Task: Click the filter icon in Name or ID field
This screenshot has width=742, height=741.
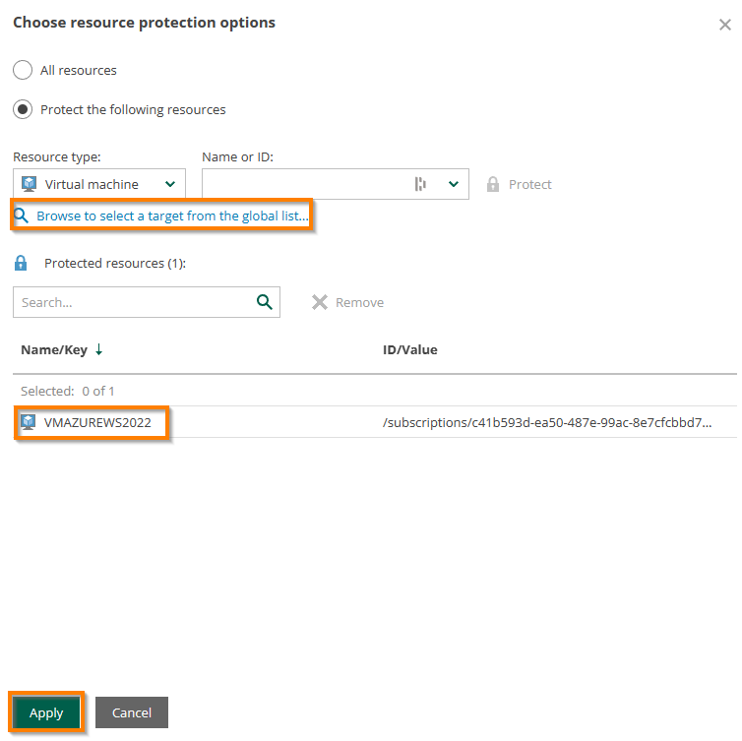Action: [x=420, y=184]
